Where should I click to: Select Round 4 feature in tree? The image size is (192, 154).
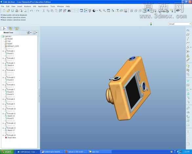point(10,94)
